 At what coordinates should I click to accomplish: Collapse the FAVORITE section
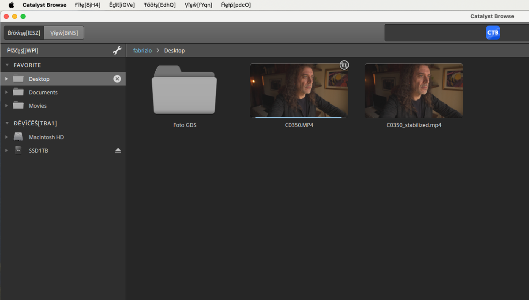coord(7,65)
